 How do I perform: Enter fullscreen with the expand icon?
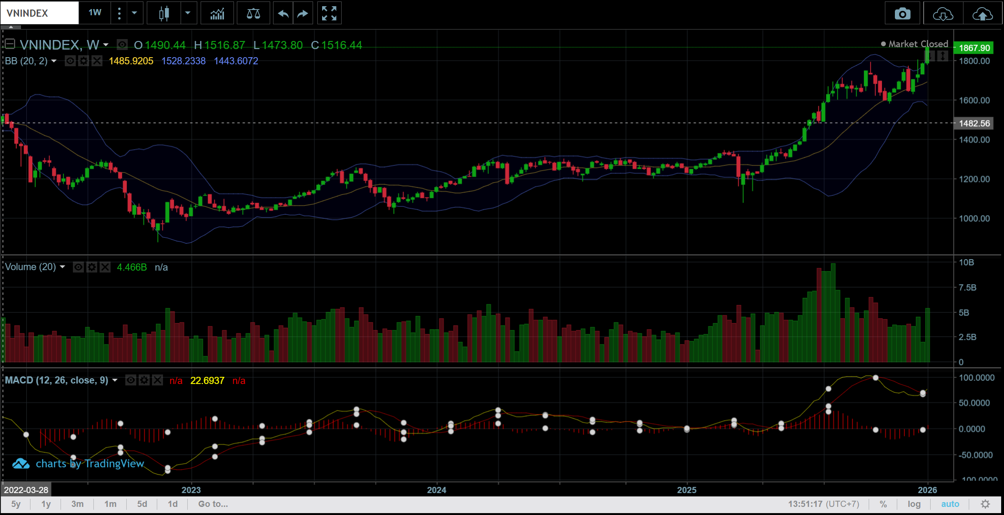tap(329, 13)
